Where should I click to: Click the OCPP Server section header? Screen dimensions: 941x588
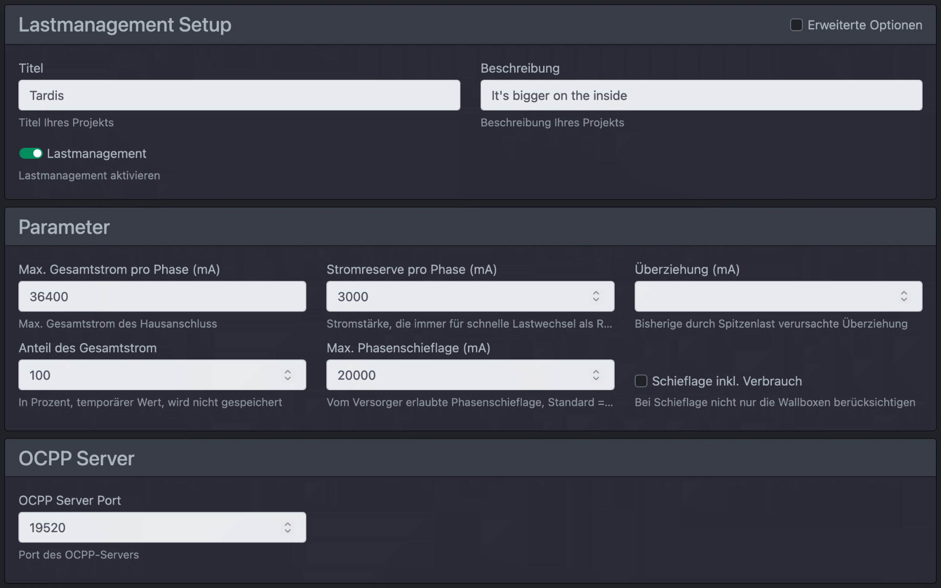[76, 458]
